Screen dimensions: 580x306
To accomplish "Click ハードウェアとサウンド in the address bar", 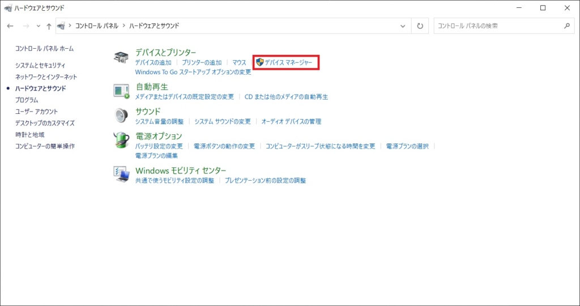I will click(154, 26).
